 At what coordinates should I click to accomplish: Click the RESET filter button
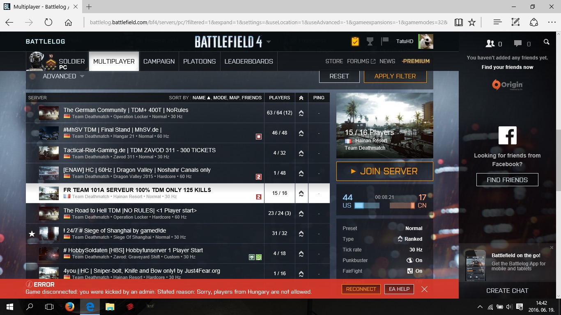tap(339, 76)
